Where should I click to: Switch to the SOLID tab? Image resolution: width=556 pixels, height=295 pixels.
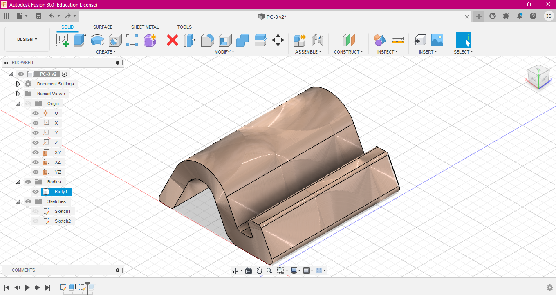point(67,27)
